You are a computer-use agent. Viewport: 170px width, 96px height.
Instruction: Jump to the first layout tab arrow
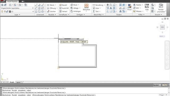pos(1,82)
